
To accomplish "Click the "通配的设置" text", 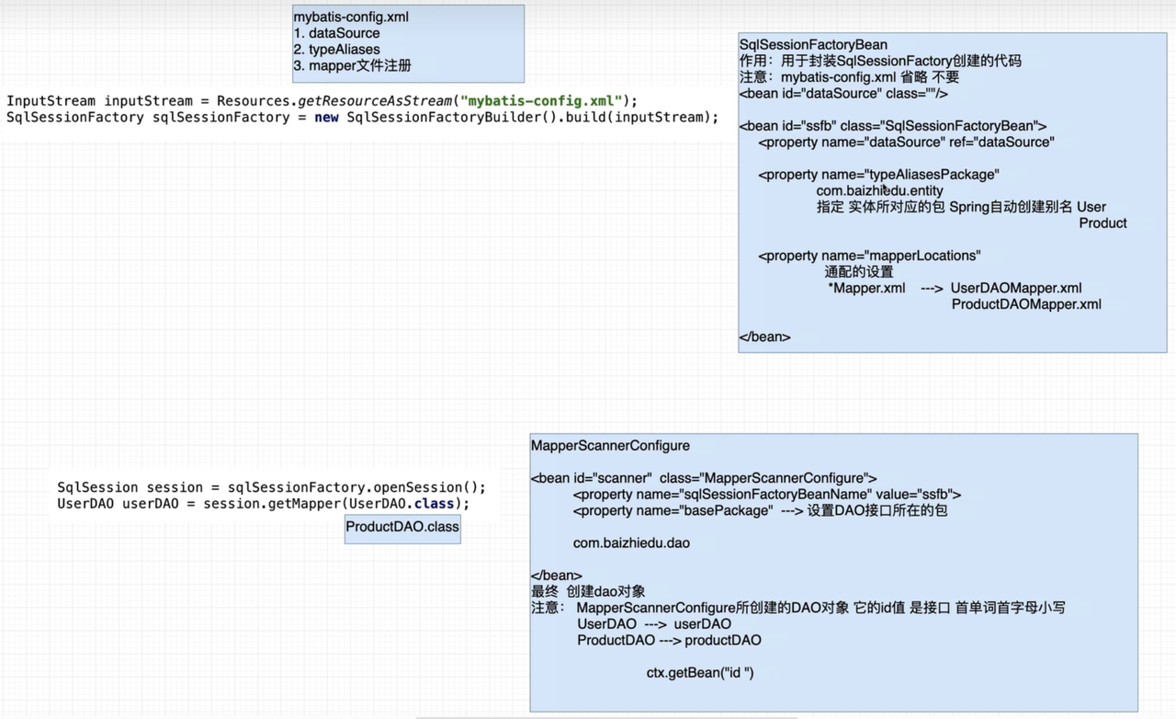I will (859, 272).
